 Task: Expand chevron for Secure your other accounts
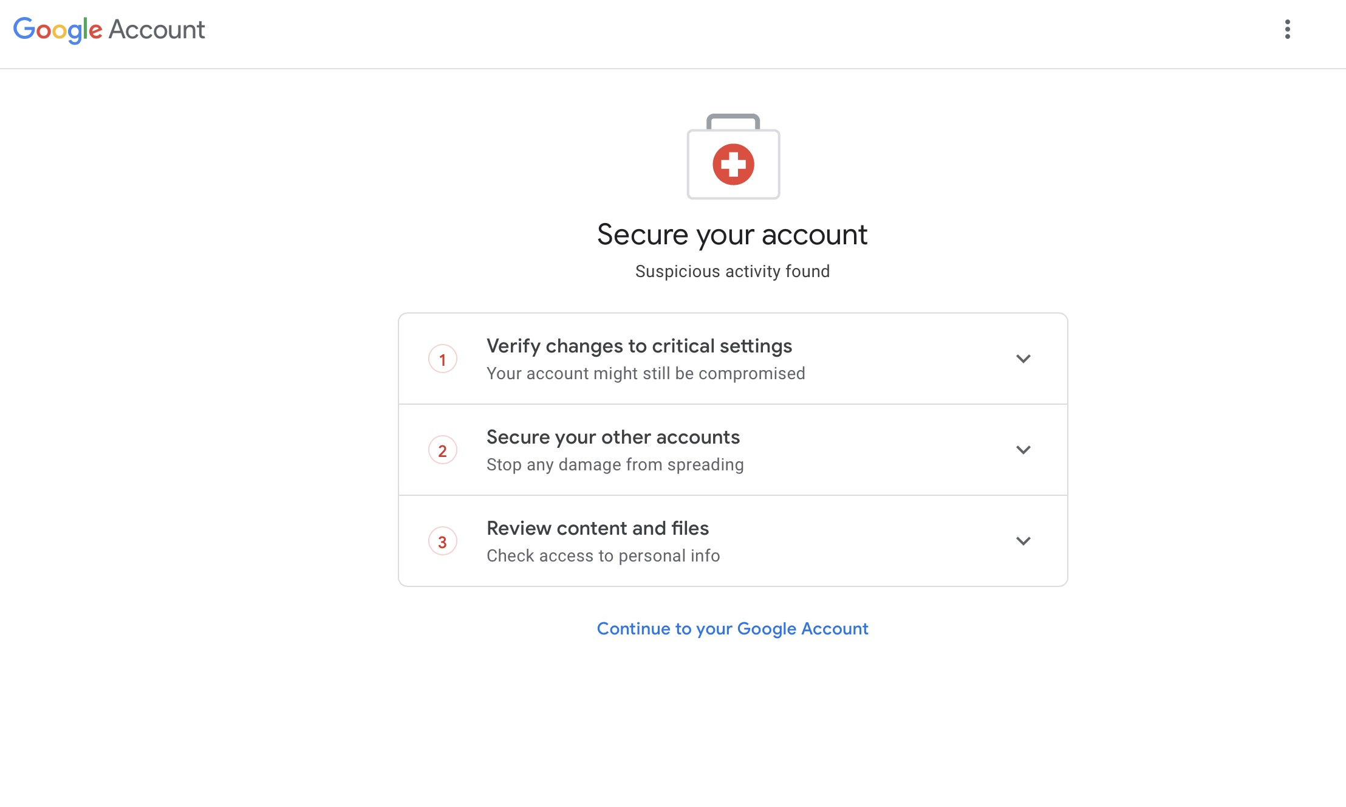pyautogui.click(x=1023, y=450)
